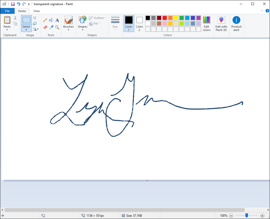Viewport: 270px width, 219px height.
Task: Click the scroll left arrow
Action: tap(2, 210)
